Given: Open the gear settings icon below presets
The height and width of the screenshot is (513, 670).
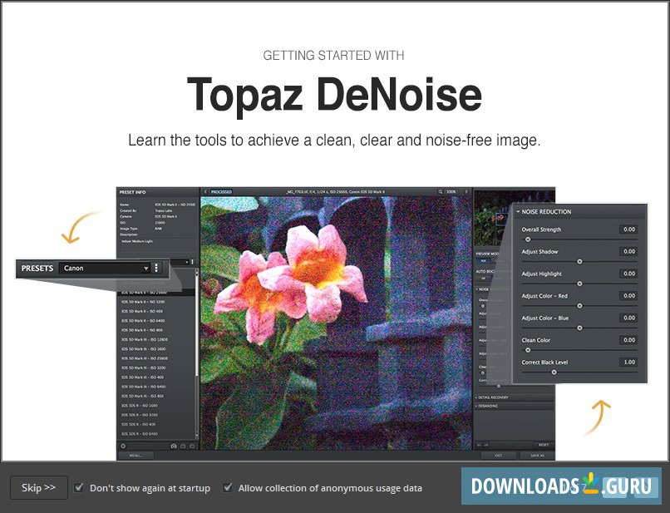Looking at the screenshot, I should point(123,446).
